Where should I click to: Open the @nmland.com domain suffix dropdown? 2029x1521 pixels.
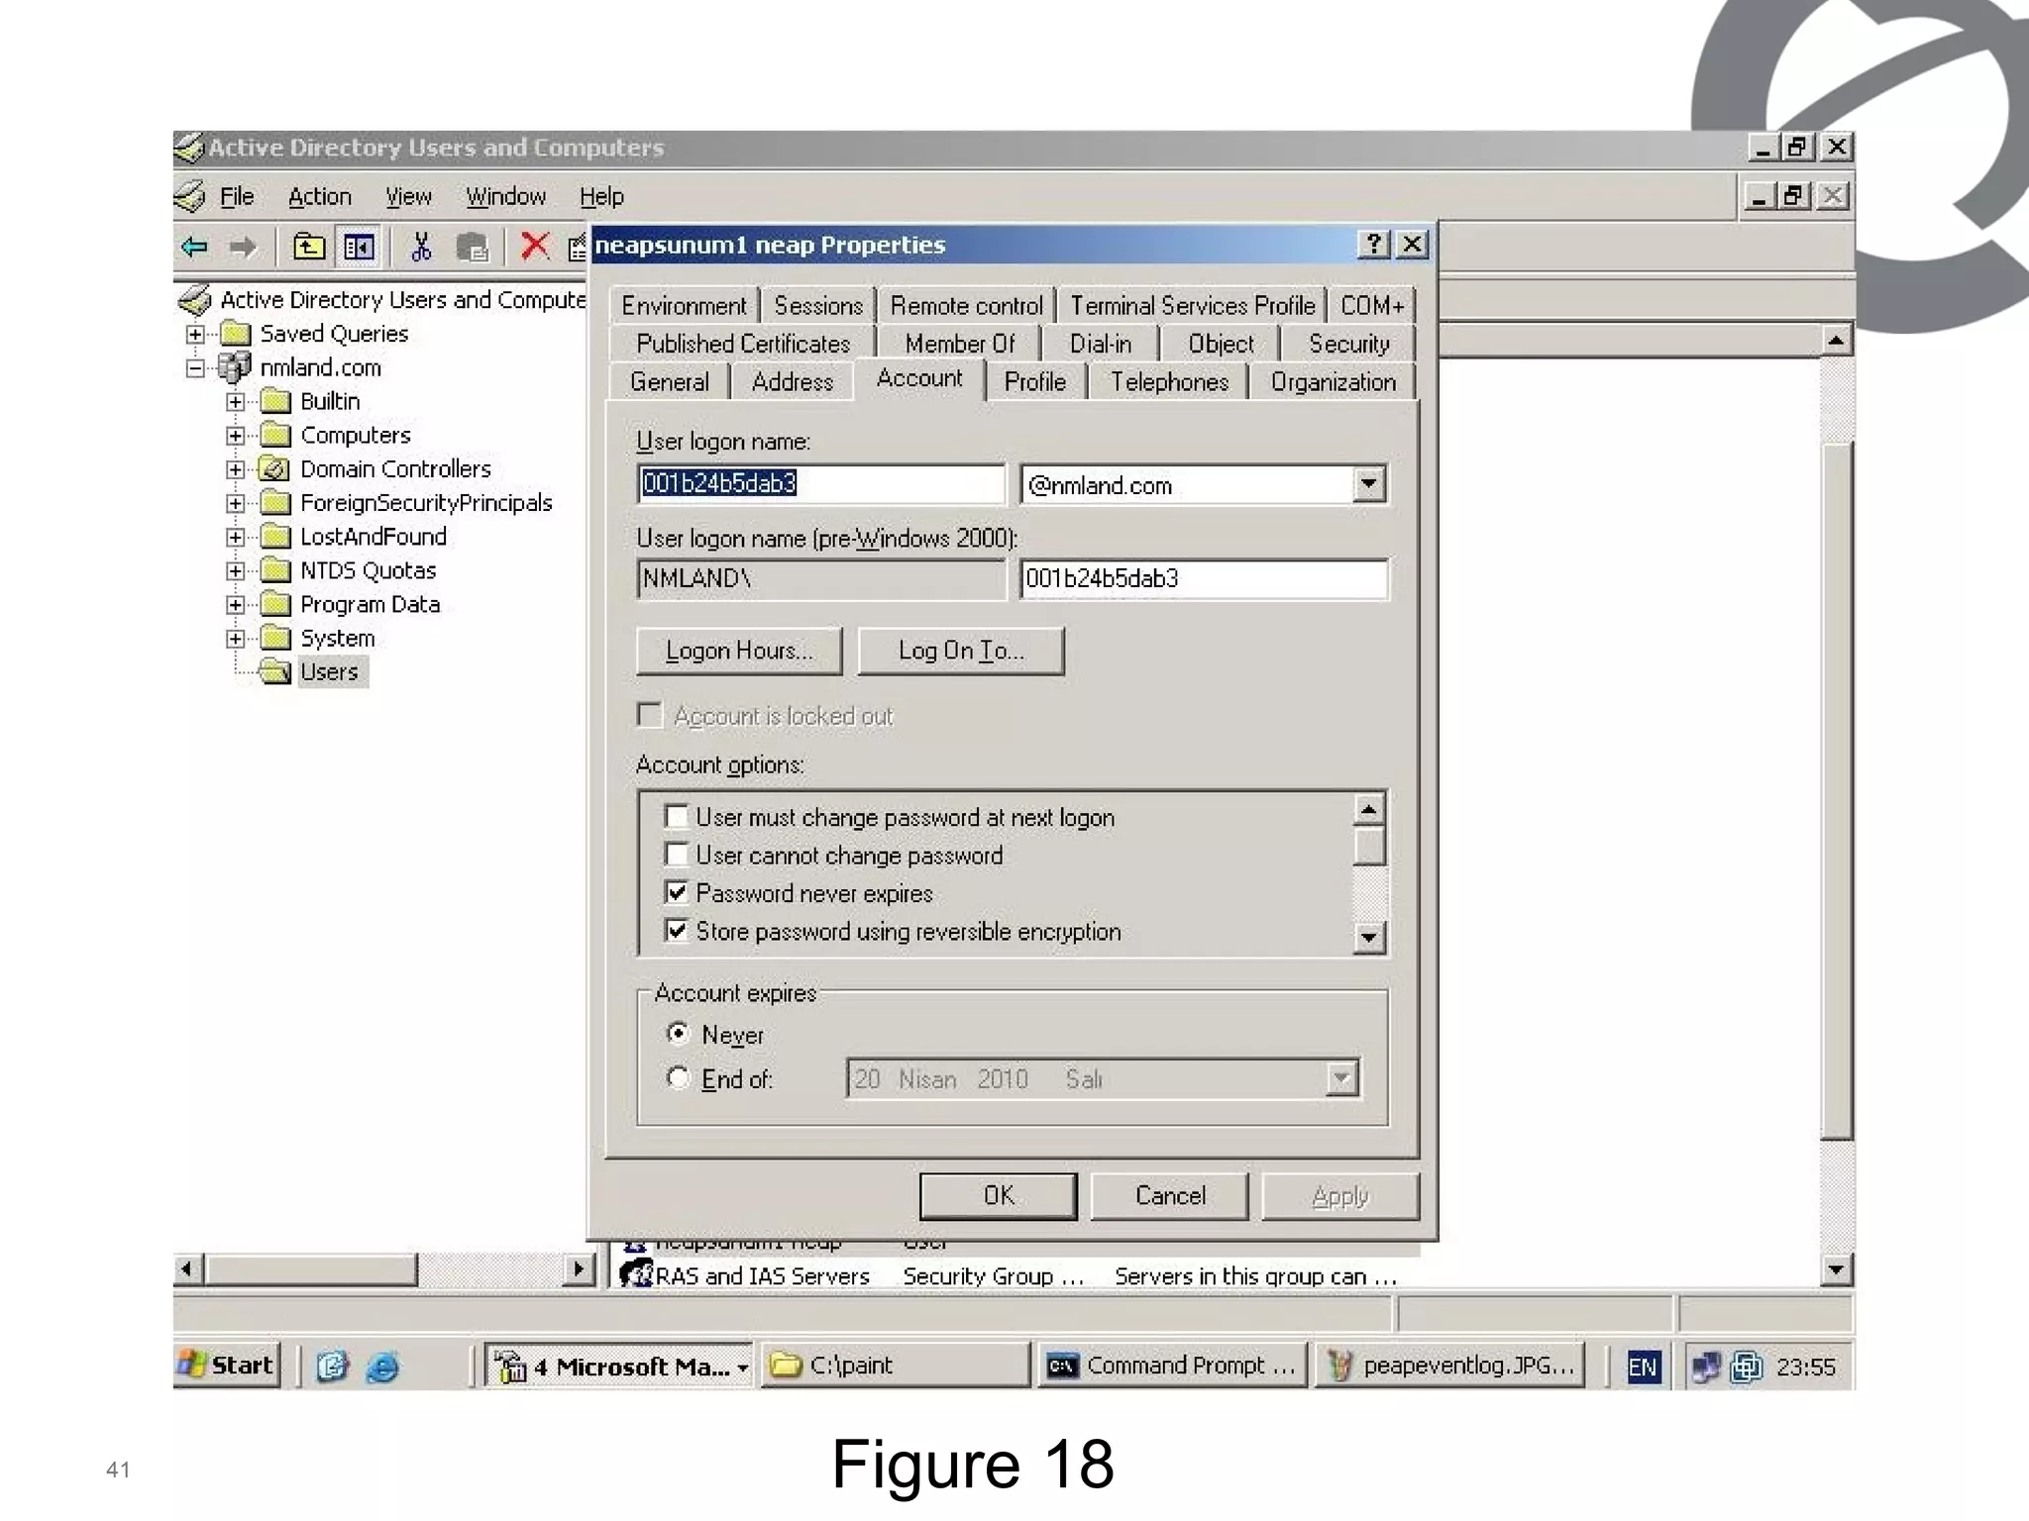pos(1368,484)
